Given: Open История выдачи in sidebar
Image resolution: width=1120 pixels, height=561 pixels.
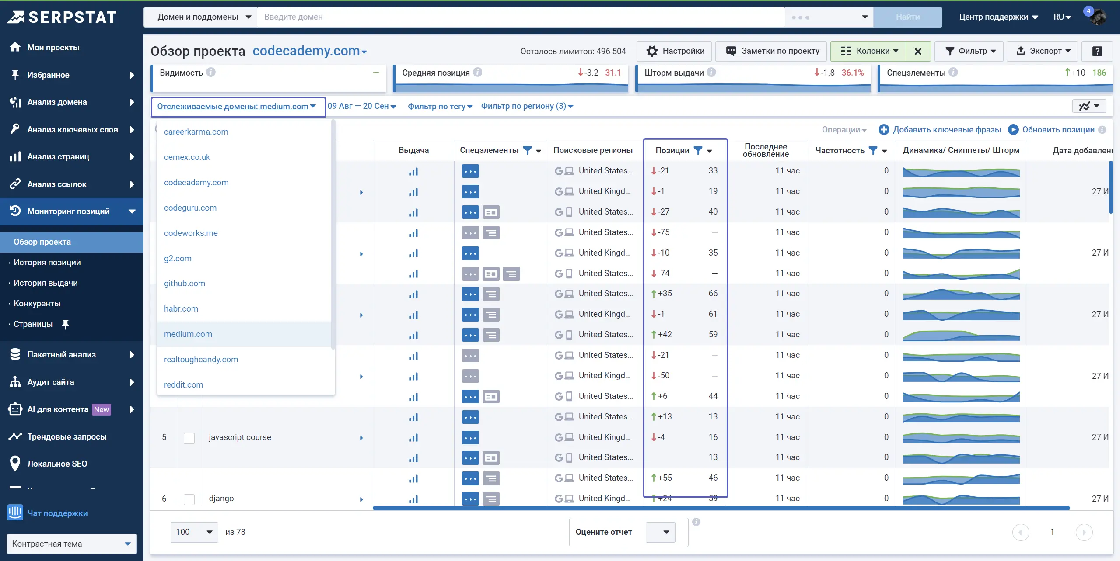Looking at the screenshot, I should pyautogui.click(x=46, y=283).
